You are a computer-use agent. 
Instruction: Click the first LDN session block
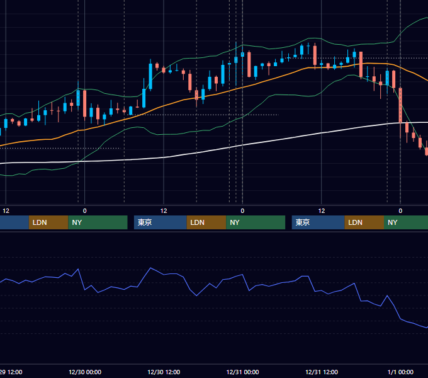[x=48, y=222]
